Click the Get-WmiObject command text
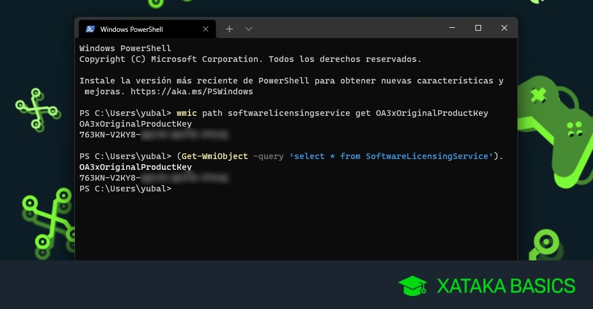Screen dimensions: 593x309 214,156
